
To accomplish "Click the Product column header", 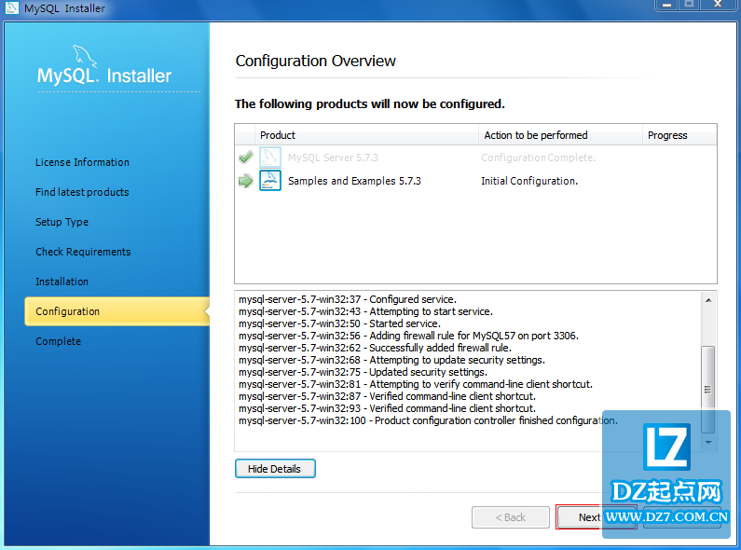I will [366, 135].
